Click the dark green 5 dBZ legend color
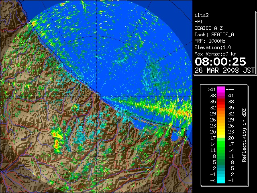 [221, 162]
